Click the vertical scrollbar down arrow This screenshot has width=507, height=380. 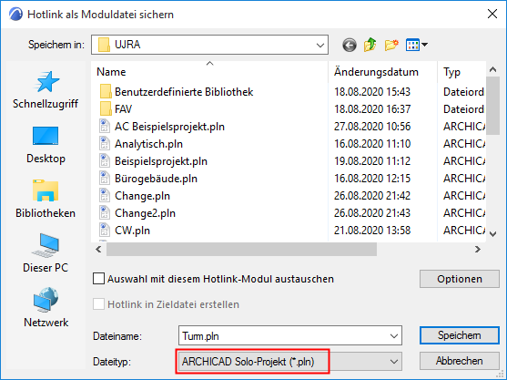coord(492,234)
